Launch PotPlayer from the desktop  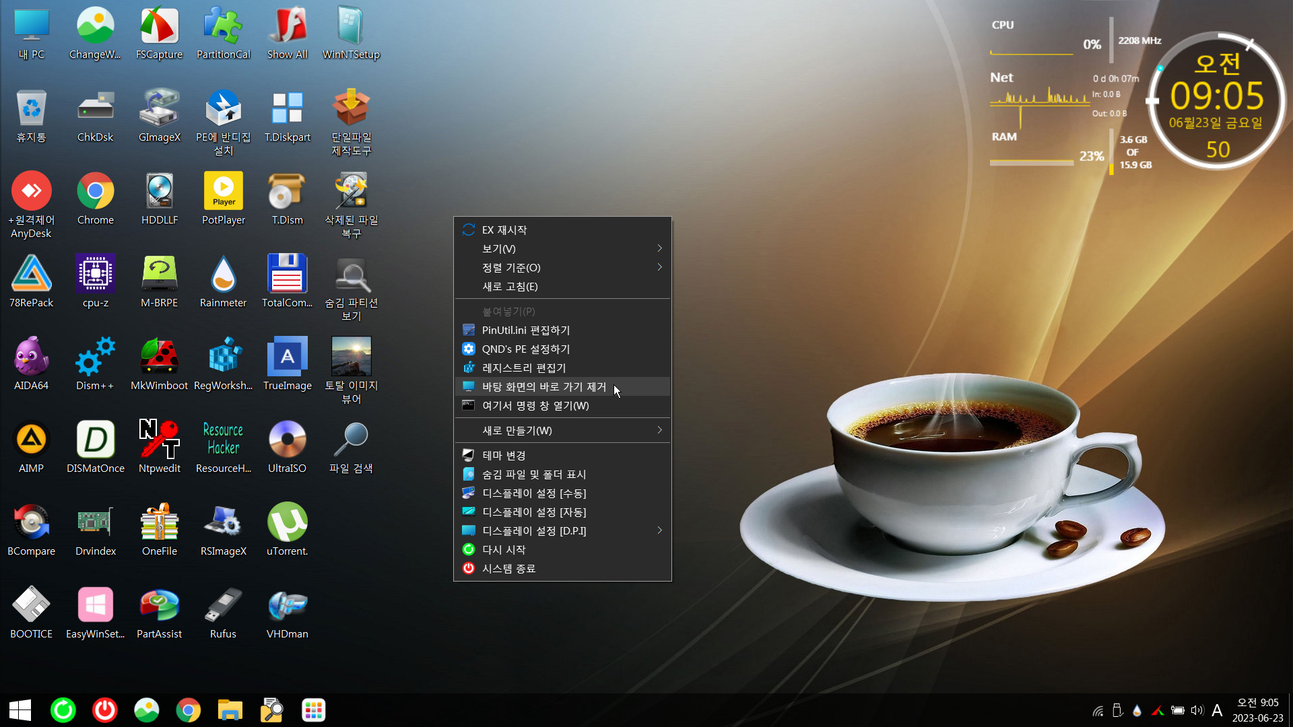[223, 199]
